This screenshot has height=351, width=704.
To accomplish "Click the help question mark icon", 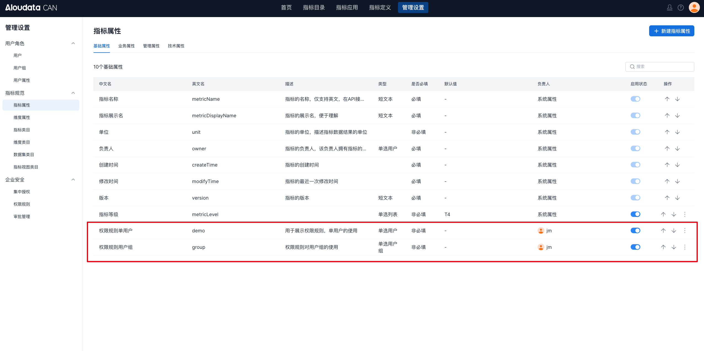I will [x=681, y=8].
